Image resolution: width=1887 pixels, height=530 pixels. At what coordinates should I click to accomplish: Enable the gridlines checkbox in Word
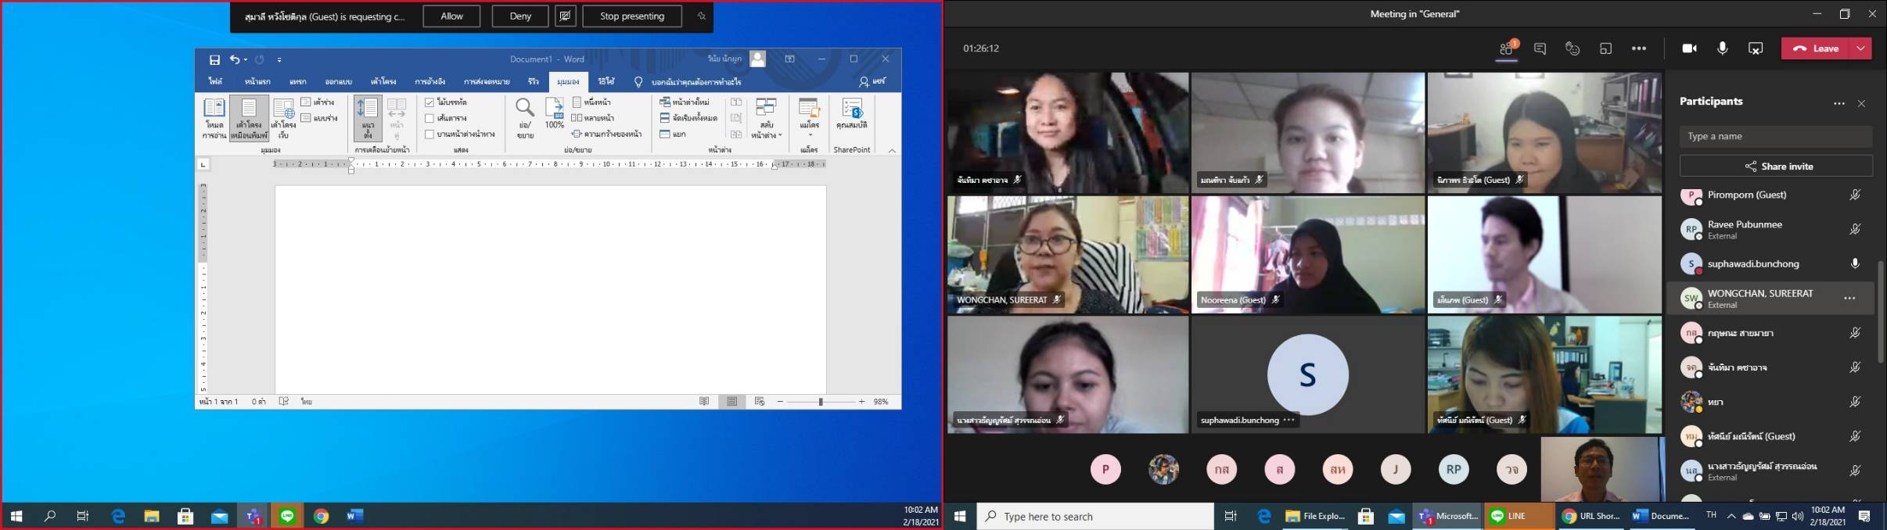pos(430,118)
